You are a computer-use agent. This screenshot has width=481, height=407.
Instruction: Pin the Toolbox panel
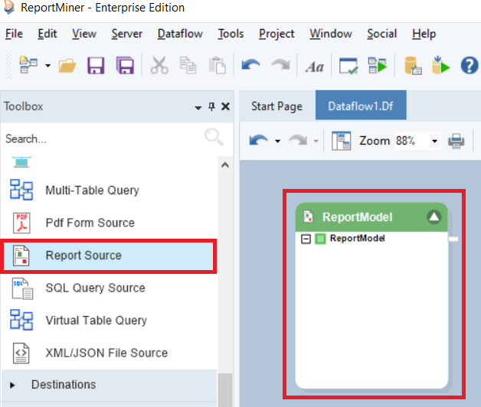212,107
